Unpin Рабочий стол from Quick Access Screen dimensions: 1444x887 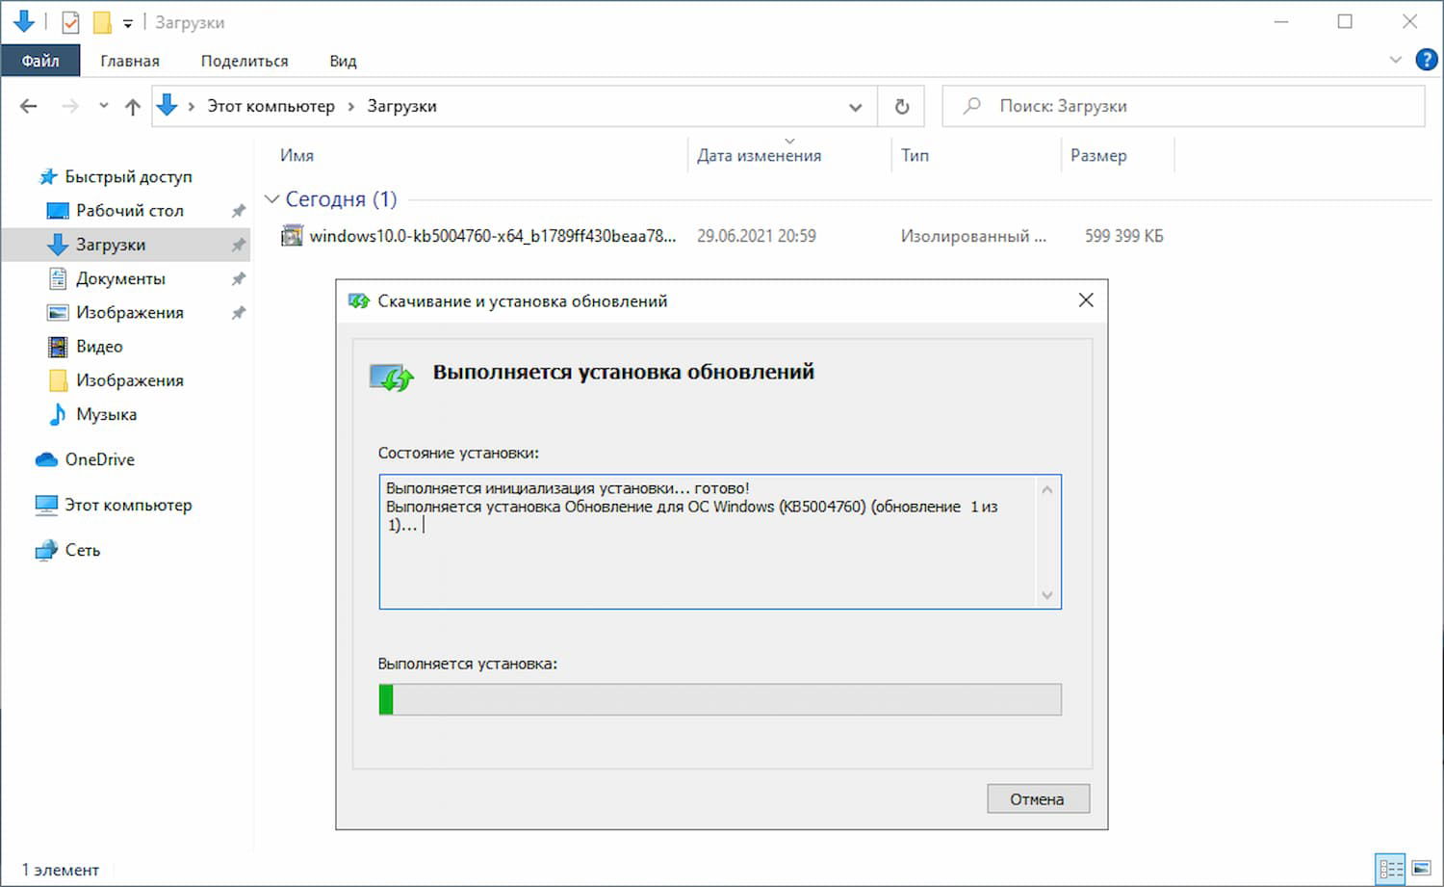click(238, 210)
